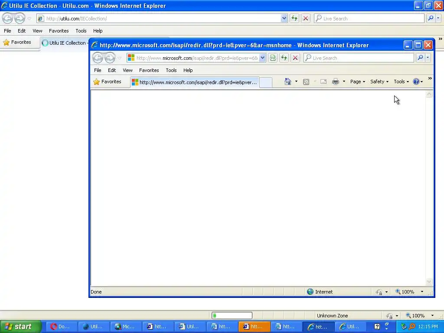
Task: Click the search magnifier in the Utilu window
Action: point(431,18)
